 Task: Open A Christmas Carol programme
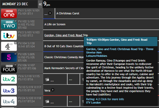coord(68,13)
